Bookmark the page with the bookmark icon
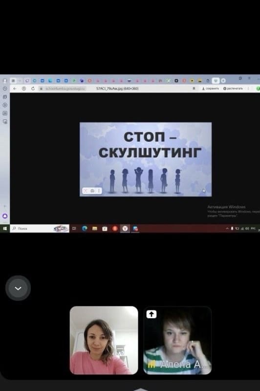 pos(194,88)
